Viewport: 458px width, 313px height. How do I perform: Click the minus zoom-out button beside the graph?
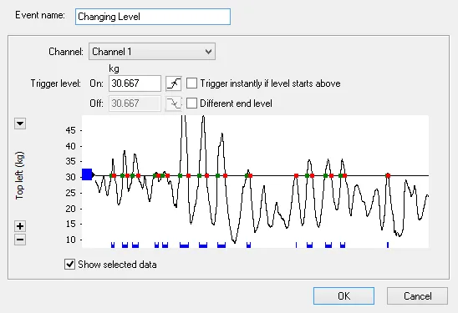point(20,240)
